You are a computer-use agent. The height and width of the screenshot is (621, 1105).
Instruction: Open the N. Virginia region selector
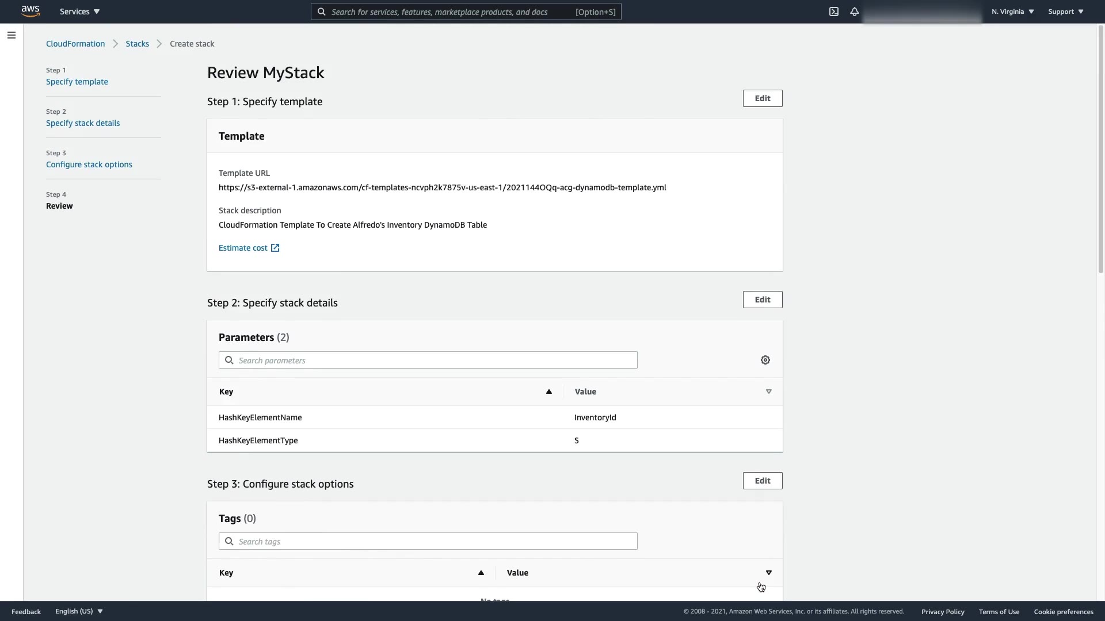(x=1012, y=11)
